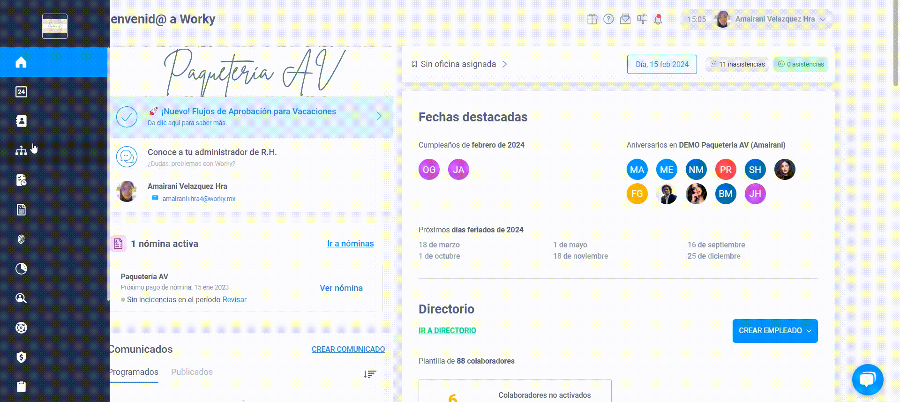Open the person search recruiting icon
This screenshot has height=402, width=900.
click(21, 298)
